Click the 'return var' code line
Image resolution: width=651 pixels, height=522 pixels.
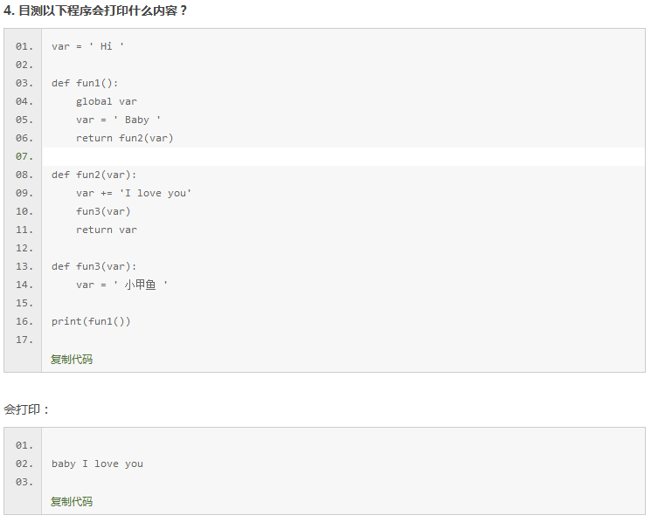click(107, 230)
